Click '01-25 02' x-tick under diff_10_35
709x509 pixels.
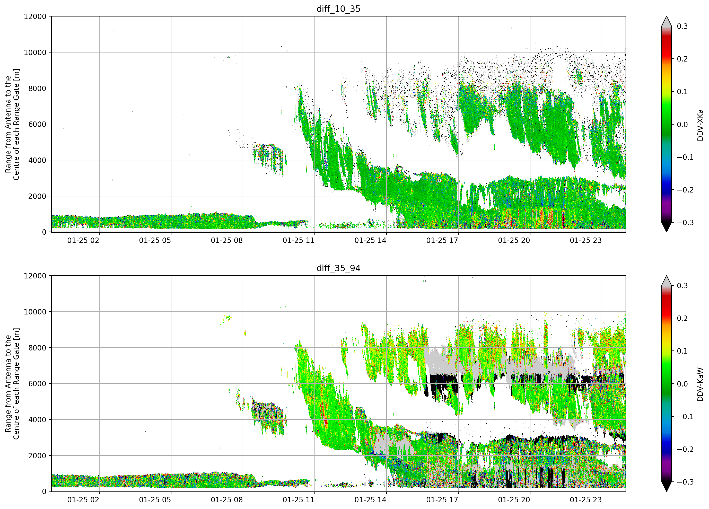[x=83, y=240]
